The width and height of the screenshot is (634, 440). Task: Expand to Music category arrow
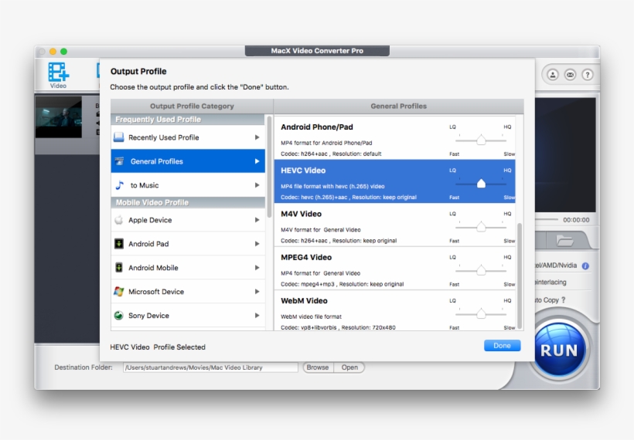click(257, 185)
